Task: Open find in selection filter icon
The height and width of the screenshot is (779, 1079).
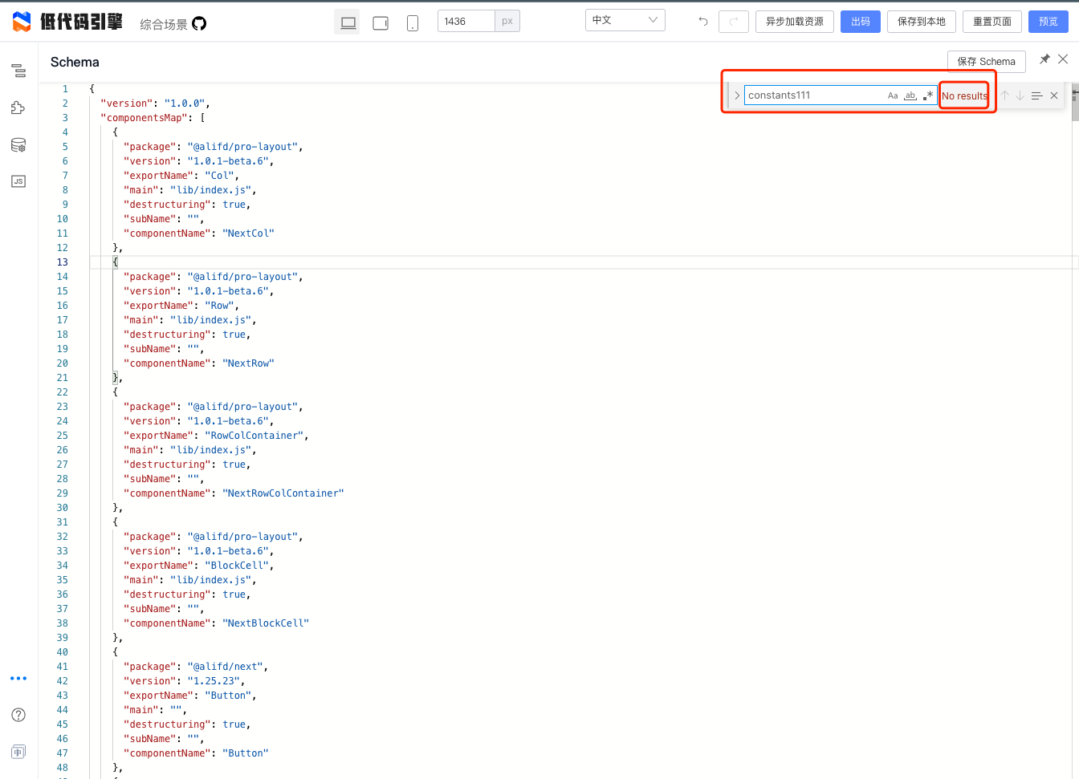Action: 1038,95
